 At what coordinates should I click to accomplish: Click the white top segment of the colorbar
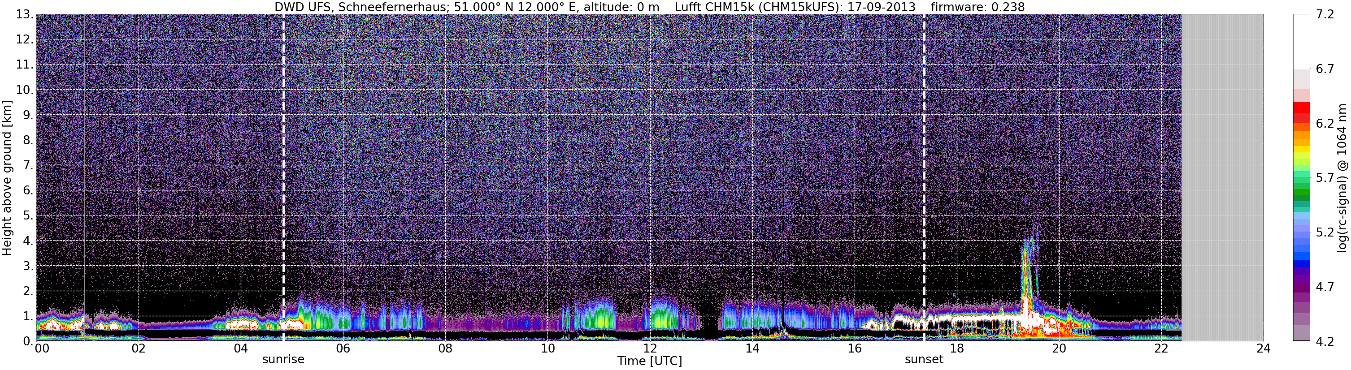(x=1301, y=42)
